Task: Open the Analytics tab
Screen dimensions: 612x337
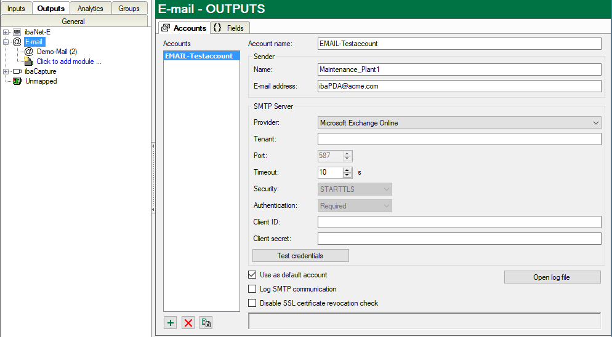Action: tap(91, 9)
